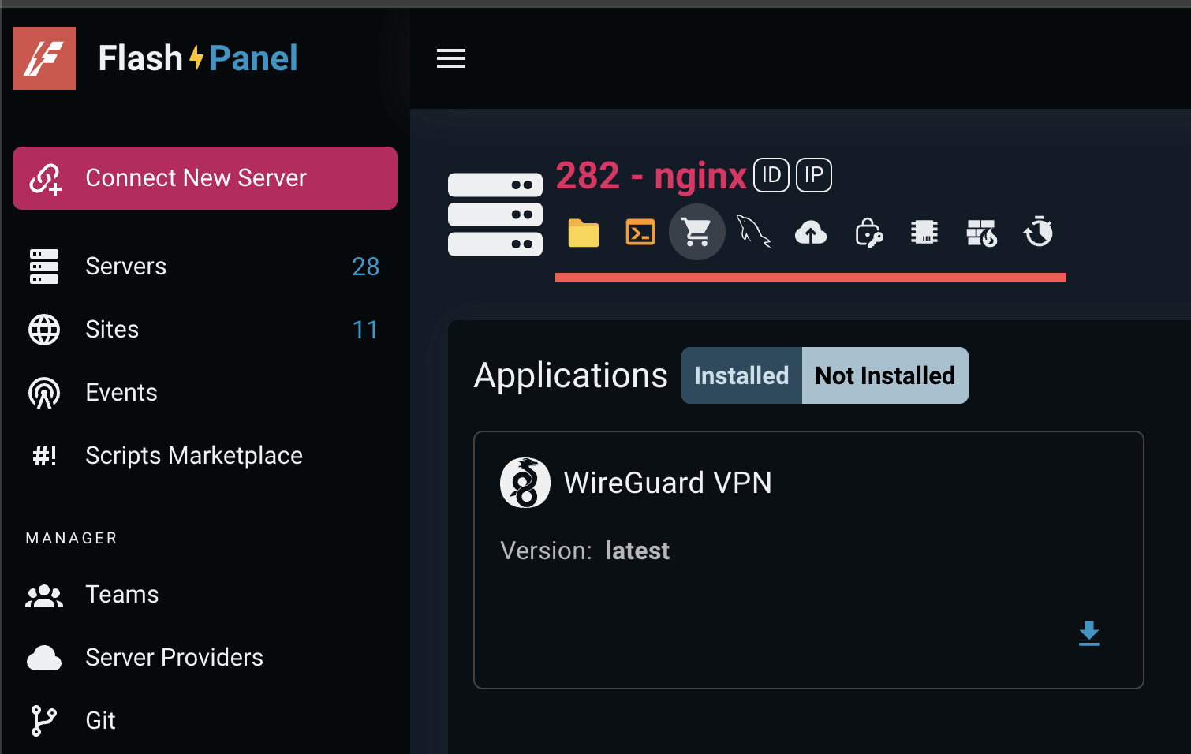Open the Scripts Marketplace

(x=193, y=455)
